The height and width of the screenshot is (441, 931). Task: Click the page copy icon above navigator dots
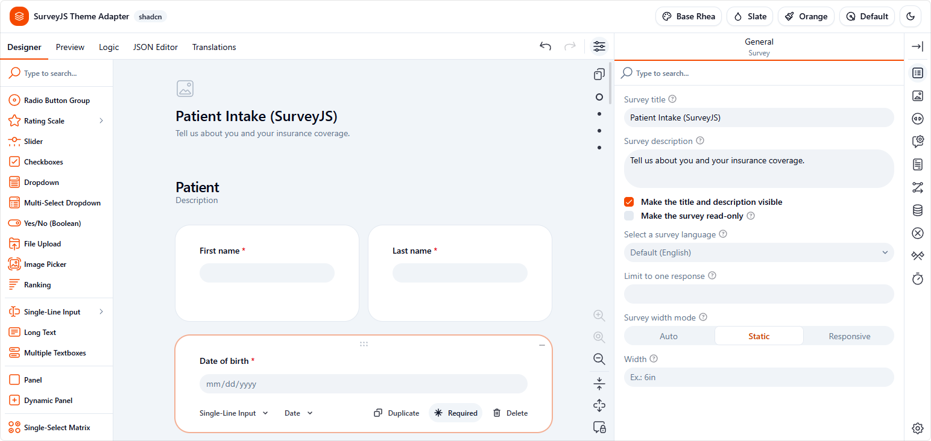599,74
